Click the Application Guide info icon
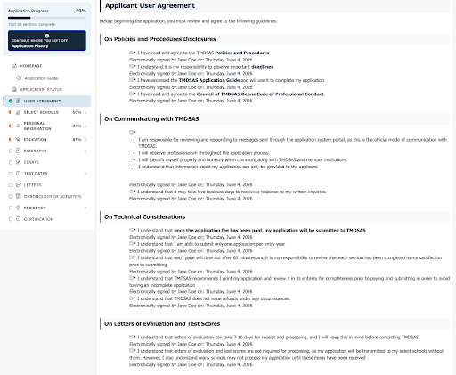Viewport: 456px width, 375px height. [19, 78]
